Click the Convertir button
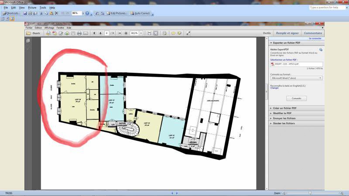Screen dimensions: 349x196 (296, 98)
